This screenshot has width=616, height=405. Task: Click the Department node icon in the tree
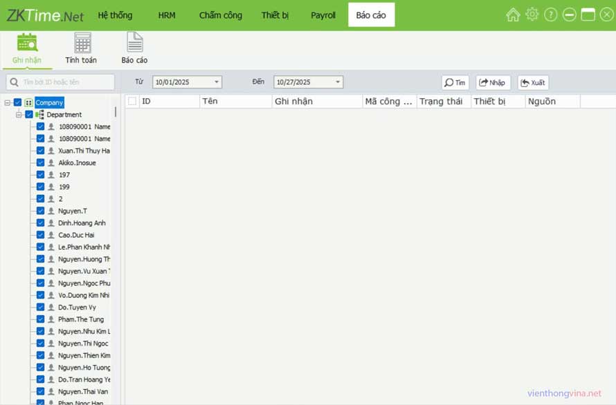coord(39,115)
